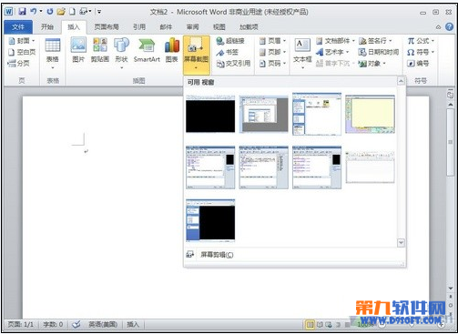Image resolution: width=458 pixels, height=334 pixels.
Task: Open the Symbol (符号) dropdown
Action: coord(421,52)
